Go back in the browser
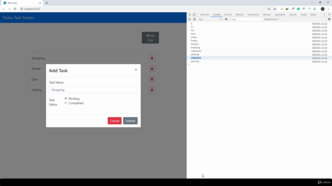 [x=4, y=9]
